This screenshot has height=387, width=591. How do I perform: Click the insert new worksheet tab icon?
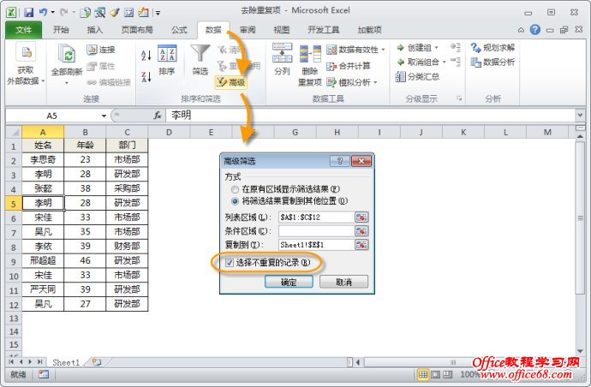[x=97, y=362]
